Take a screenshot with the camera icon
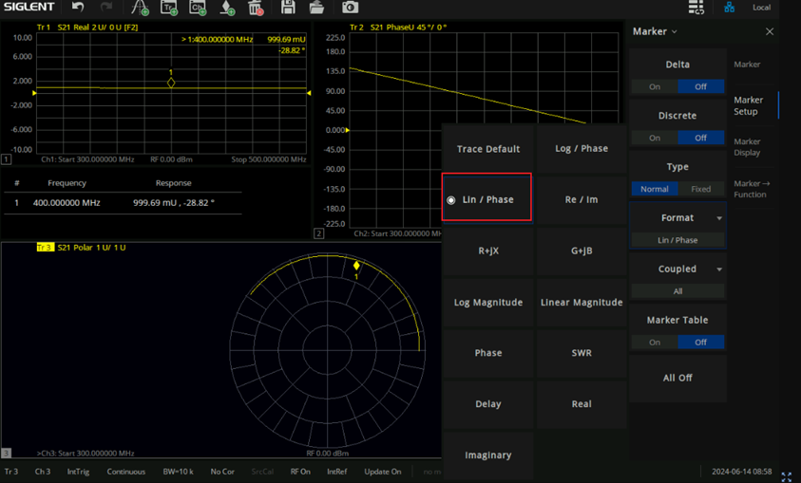This screenshot has height=483, width=801. [350, 8]
